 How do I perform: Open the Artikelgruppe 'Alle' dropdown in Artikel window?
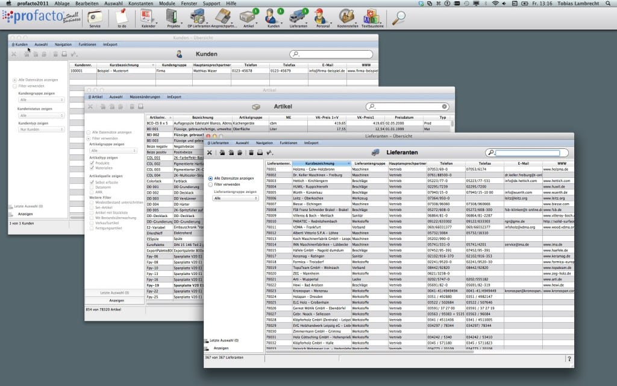(113, 150)
